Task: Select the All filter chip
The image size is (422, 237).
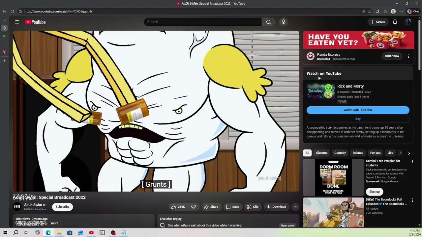Action: pyautogui.click(x=307, y=153)
